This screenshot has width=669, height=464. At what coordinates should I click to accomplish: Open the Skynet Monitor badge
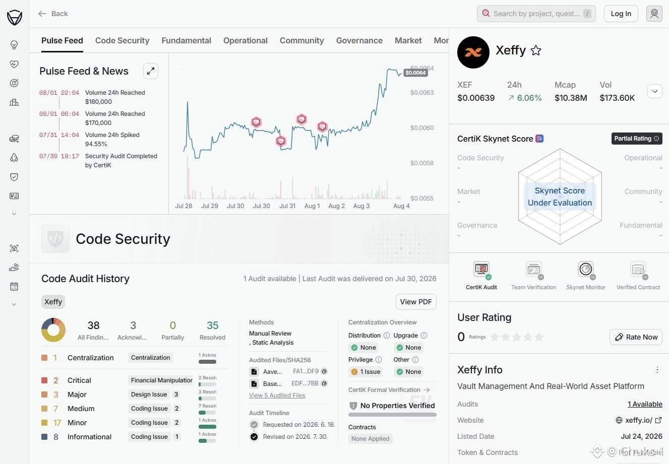586,270
